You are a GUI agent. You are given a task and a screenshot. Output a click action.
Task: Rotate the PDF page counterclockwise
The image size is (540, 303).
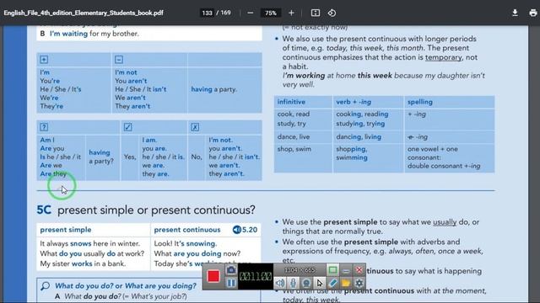tap(332, 13)
